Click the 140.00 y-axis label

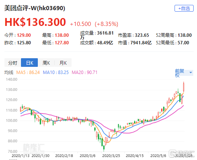(x=12, y=79)
